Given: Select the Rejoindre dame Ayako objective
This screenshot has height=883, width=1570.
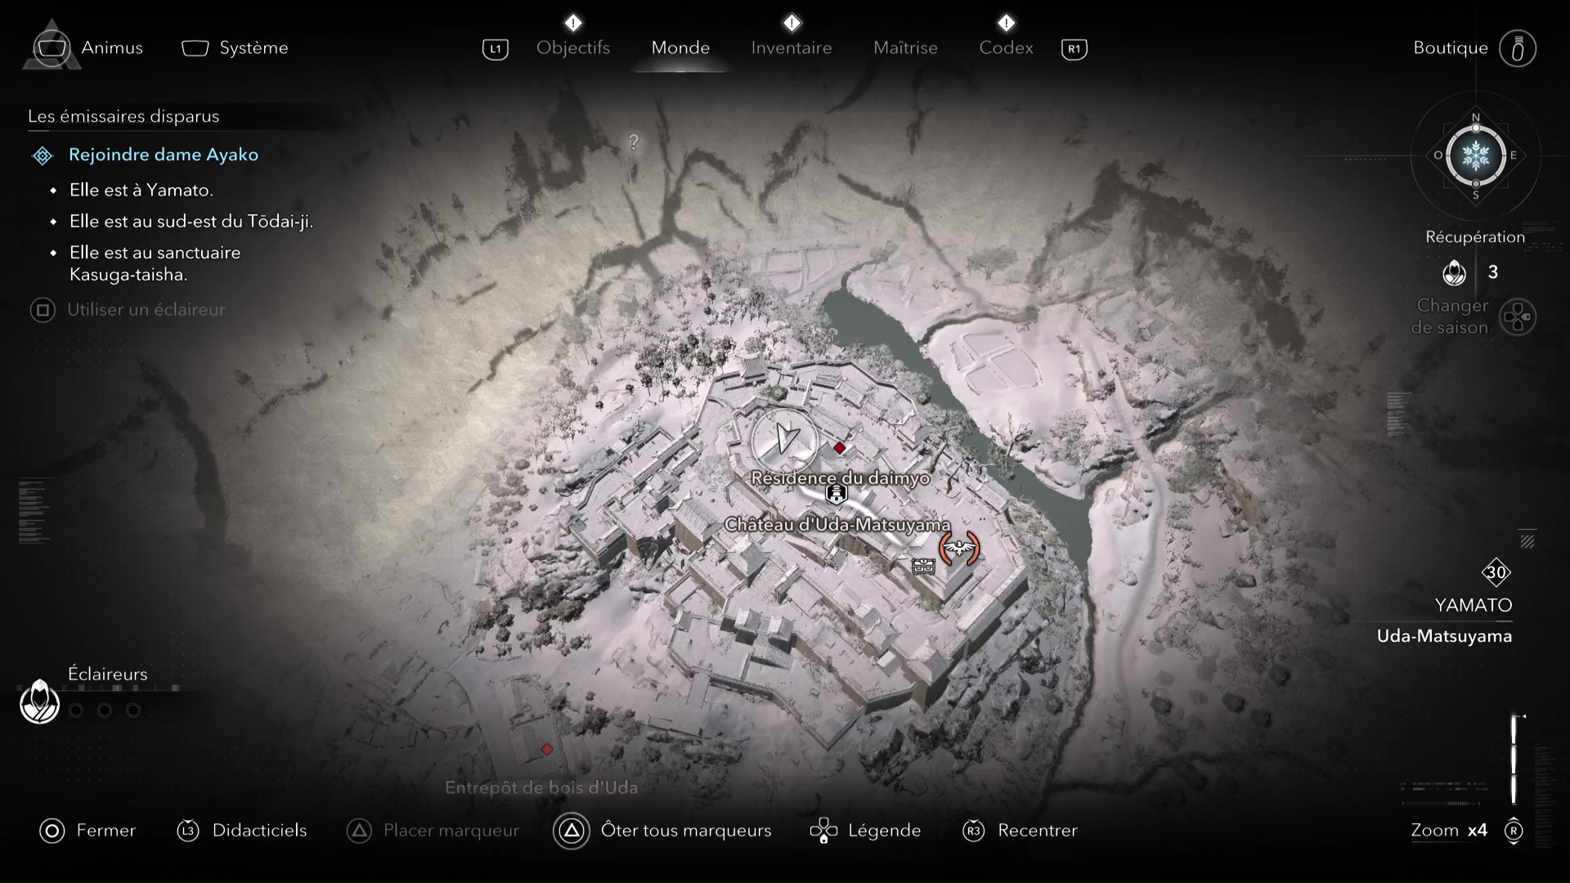Looking at the screenshot, I should point(164,155).
